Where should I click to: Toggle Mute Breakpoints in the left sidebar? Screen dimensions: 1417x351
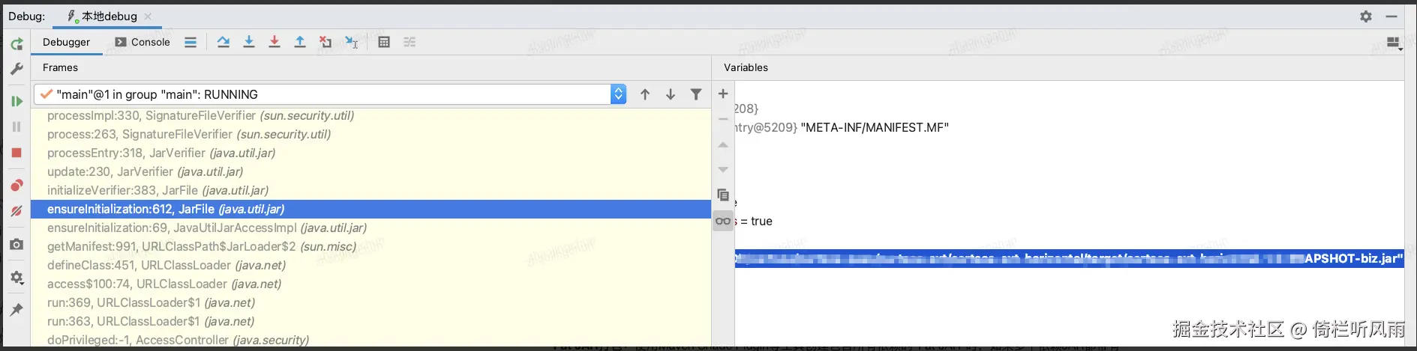point(17,211)
